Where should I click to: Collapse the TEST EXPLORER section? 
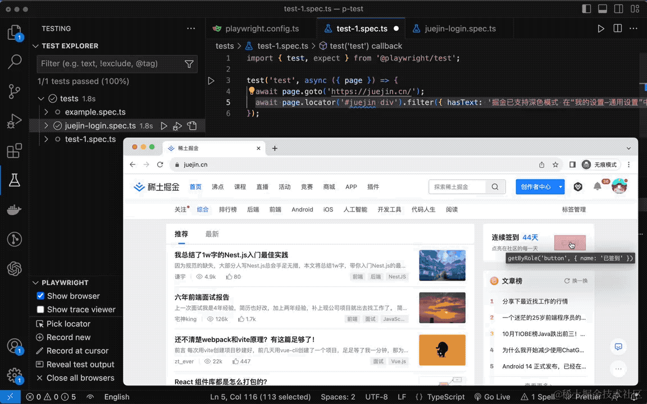(35, 46)
